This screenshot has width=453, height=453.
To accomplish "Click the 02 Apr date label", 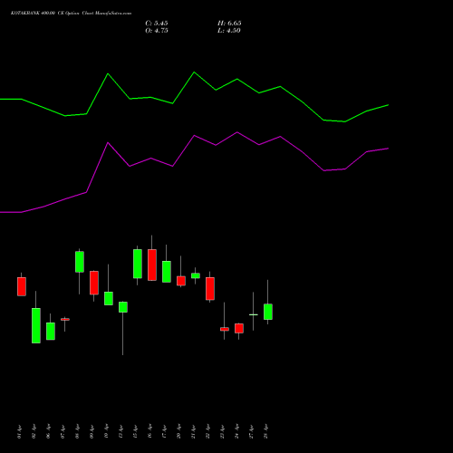I will 34,432.
